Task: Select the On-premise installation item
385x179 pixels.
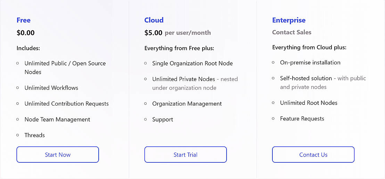Action: click(x=310, y=63)
